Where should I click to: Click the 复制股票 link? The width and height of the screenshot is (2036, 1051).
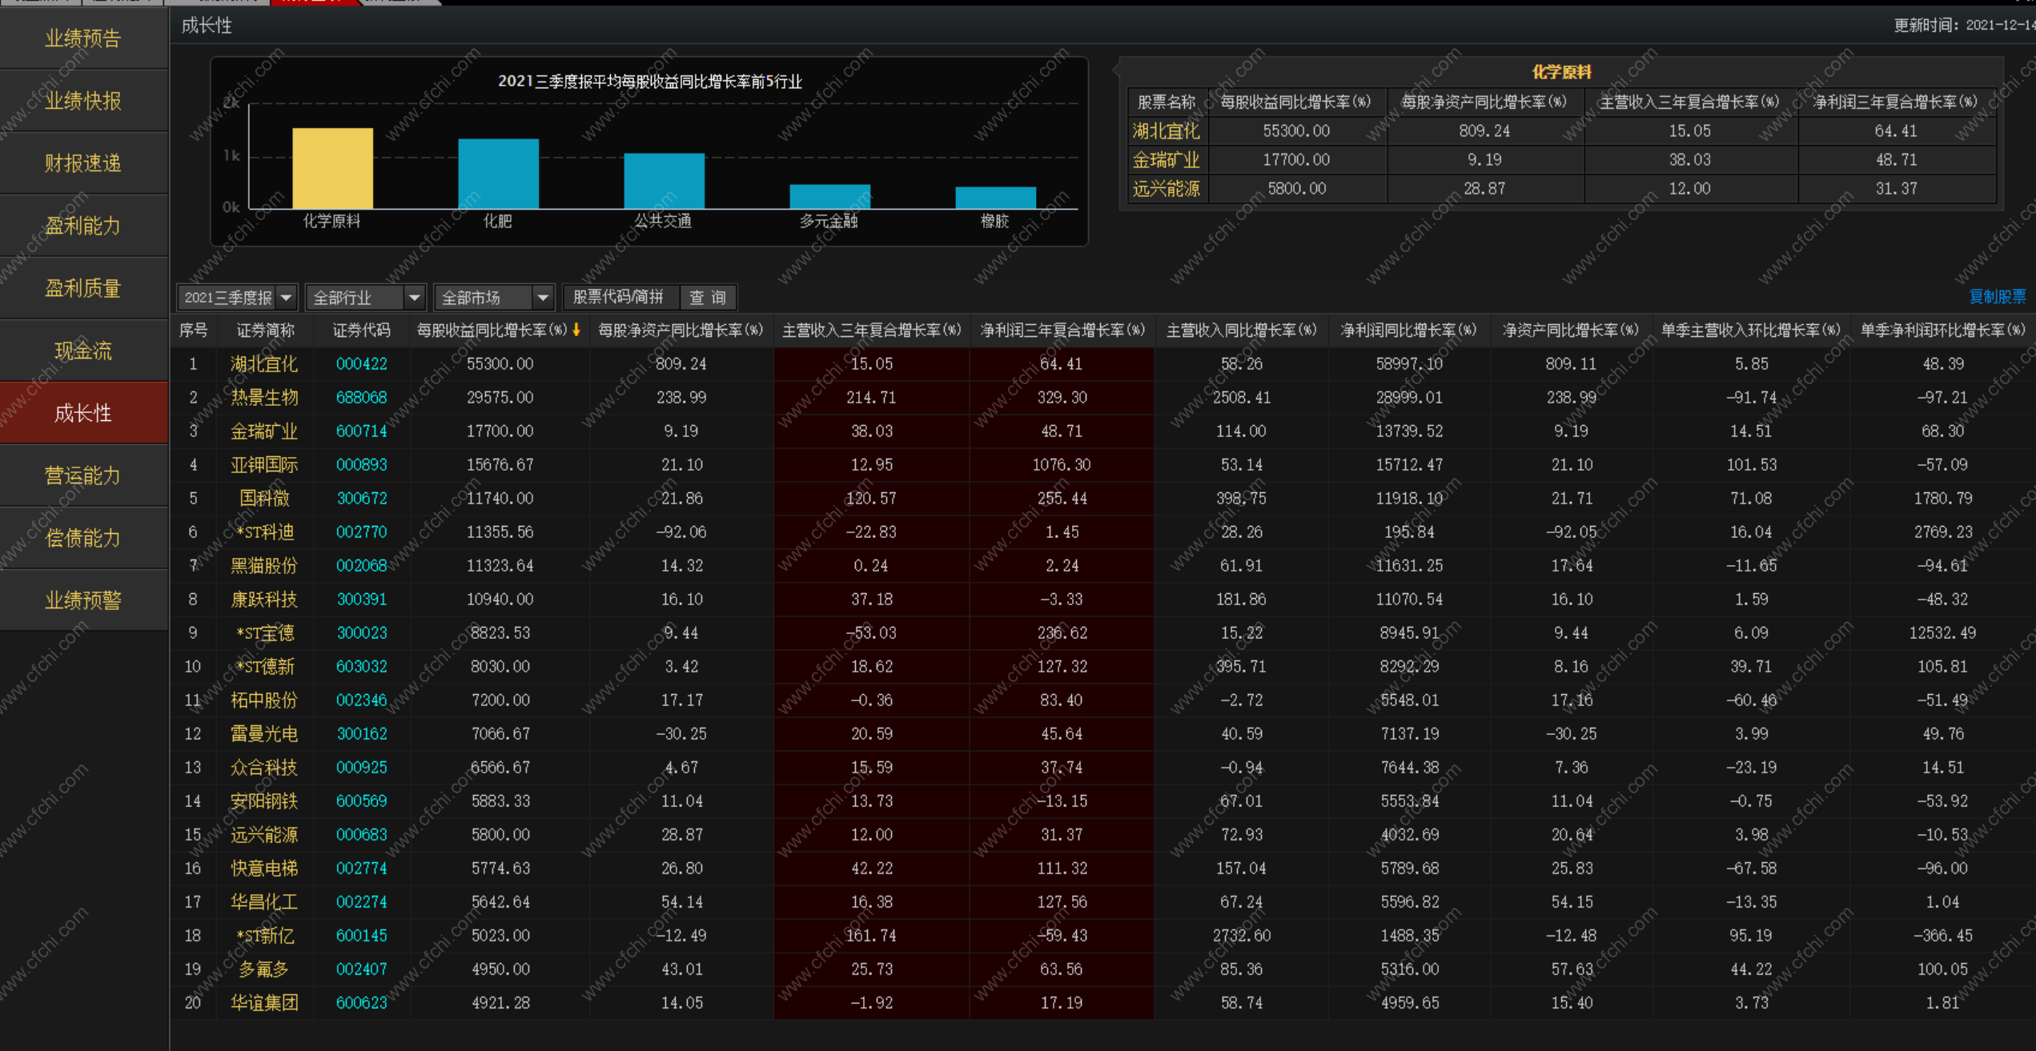click(1996, 297)
